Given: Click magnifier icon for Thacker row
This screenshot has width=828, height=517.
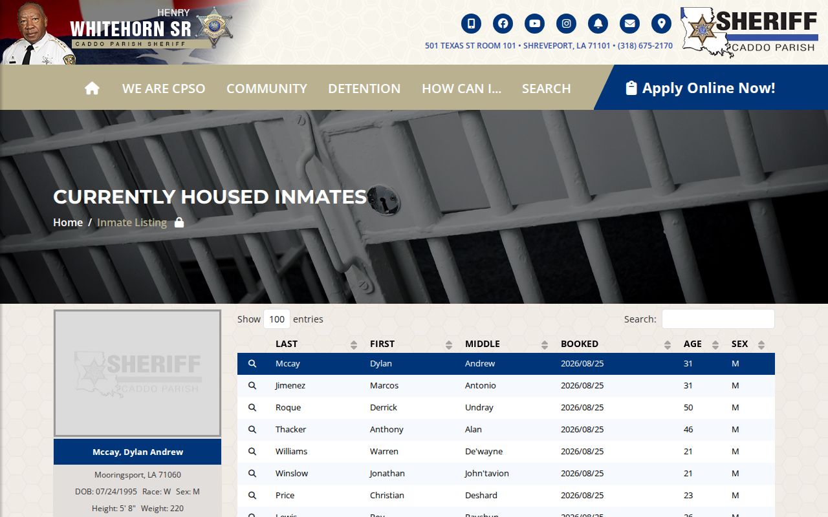Looking at the screenshot, I should coord(252,430).
